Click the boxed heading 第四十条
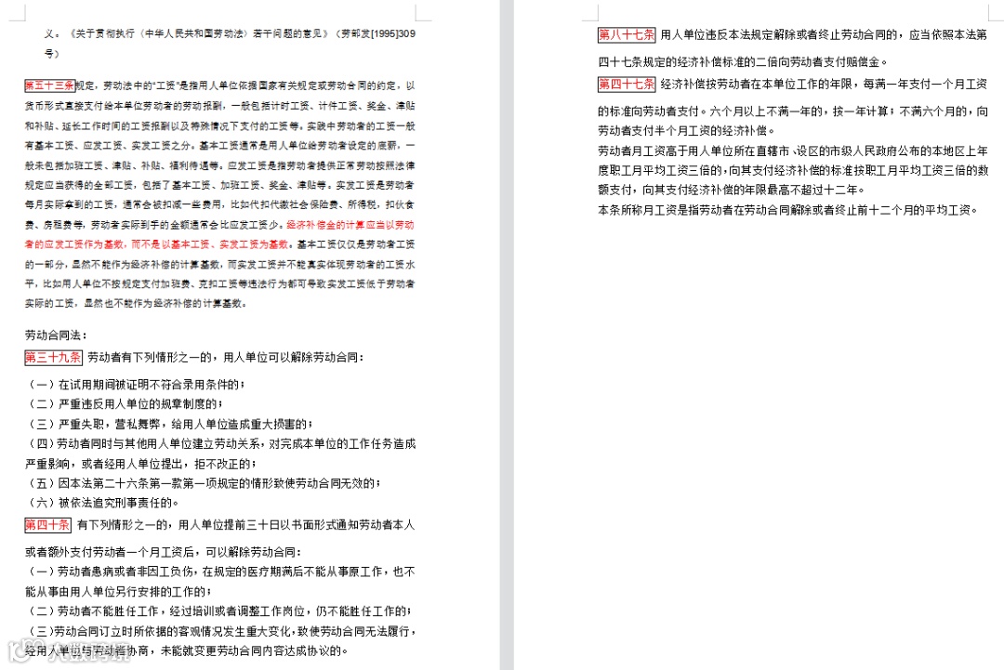Image resolution: width=1004 pixels, height=670 pixels. (48, 525)
